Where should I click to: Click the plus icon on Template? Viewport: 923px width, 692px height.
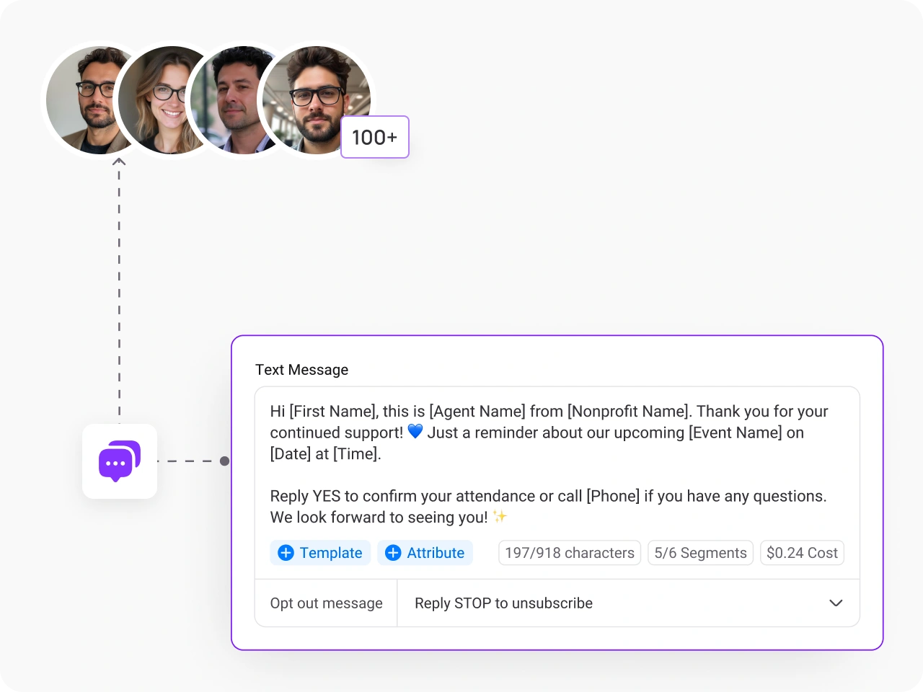286,553
